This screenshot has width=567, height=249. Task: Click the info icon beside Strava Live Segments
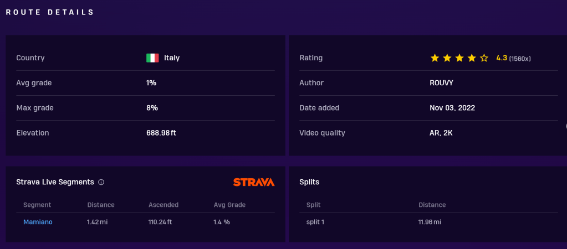[101, 182]
